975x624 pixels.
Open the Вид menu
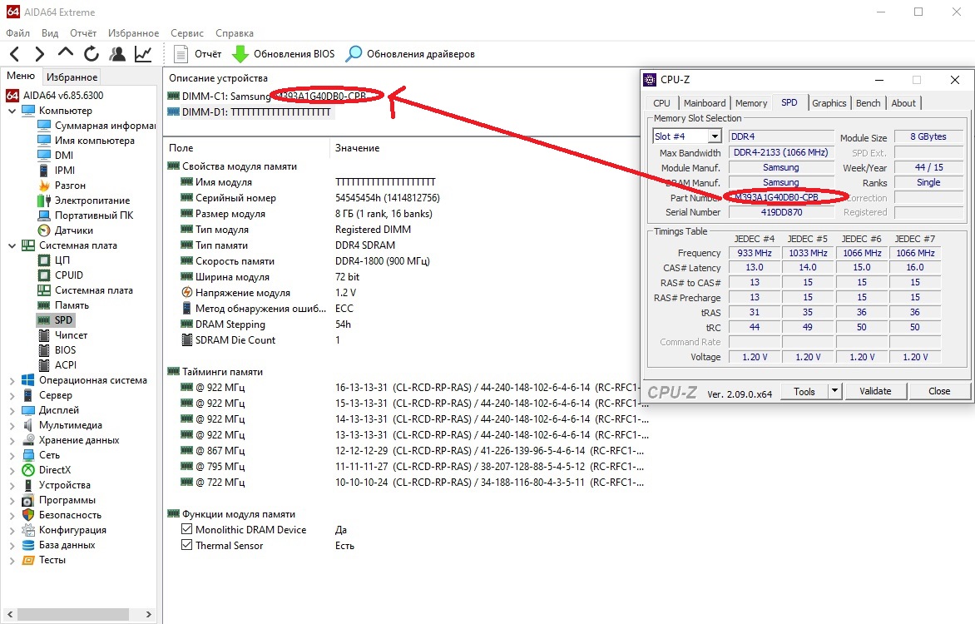click(x=50, y=33)
